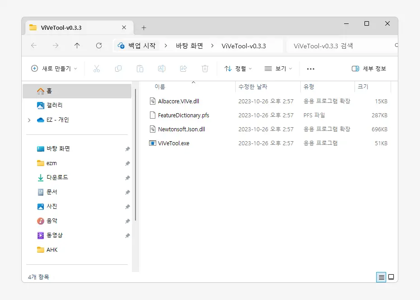Viewport: 420px width, 300px height.
Task: Open the 보기 view dropdown
Action: coord(278,69)
